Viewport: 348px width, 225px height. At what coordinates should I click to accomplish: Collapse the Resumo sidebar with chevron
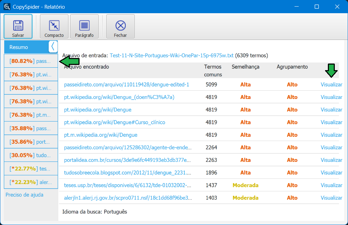(53, 47)
